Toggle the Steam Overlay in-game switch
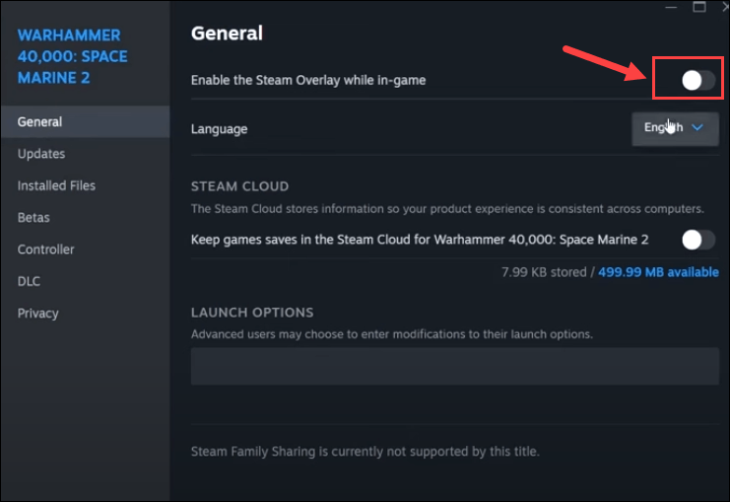The image size is (730, 502). [x=698, y=80]
